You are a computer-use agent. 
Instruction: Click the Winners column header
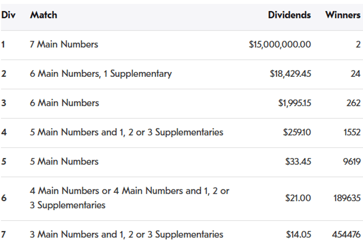point(343,15)
